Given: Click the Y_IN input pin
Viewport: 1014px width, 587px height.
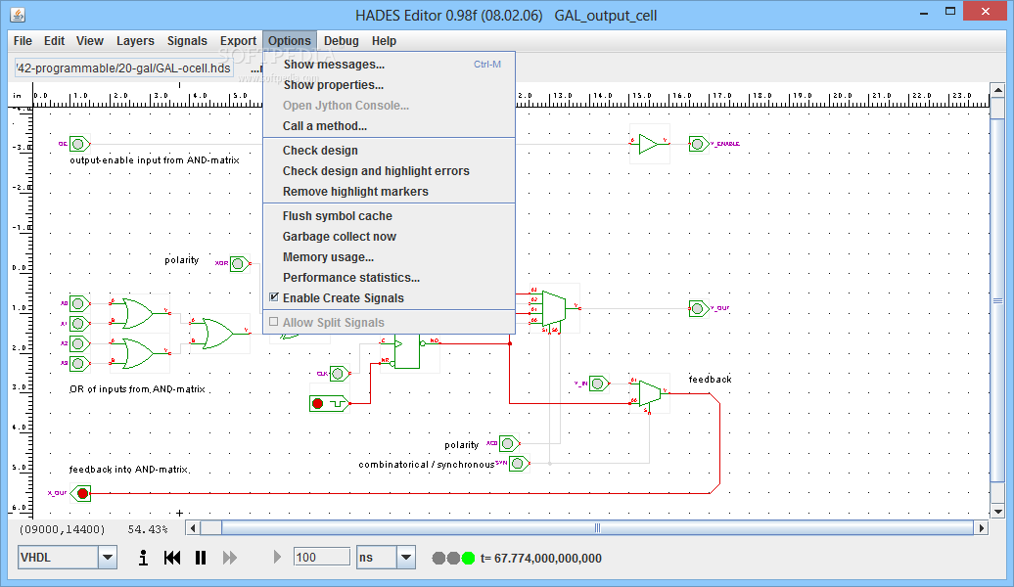Looking at the screenshot, I should point(599,384).
